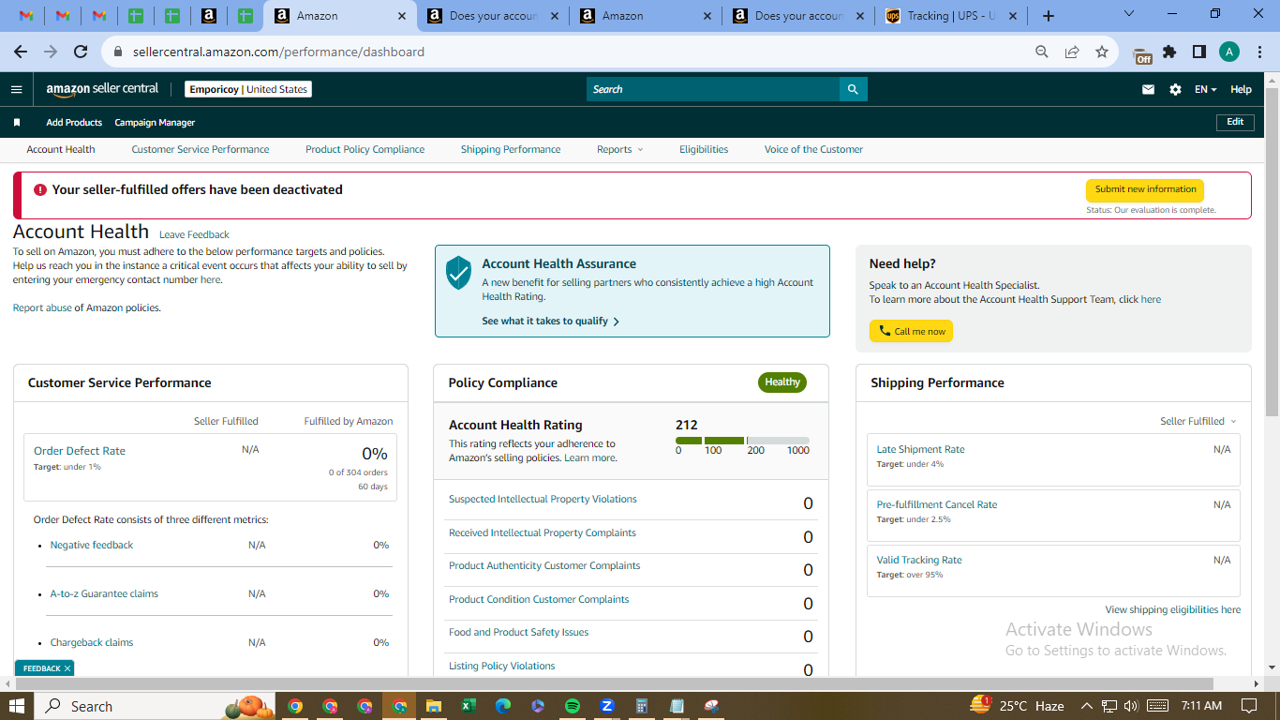Open the Late Shipment Rate link

pos(920,450)
